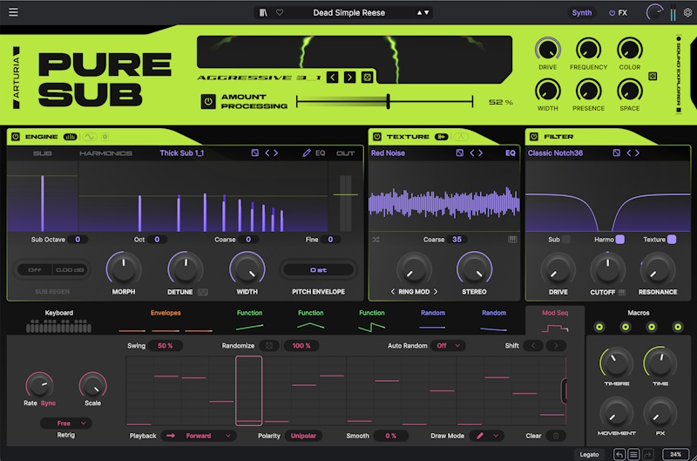Open settings gear in top bar
Image resolution: width=697 pixels, height=461 pixels.
pyautogui.click(x=687, y=12)
